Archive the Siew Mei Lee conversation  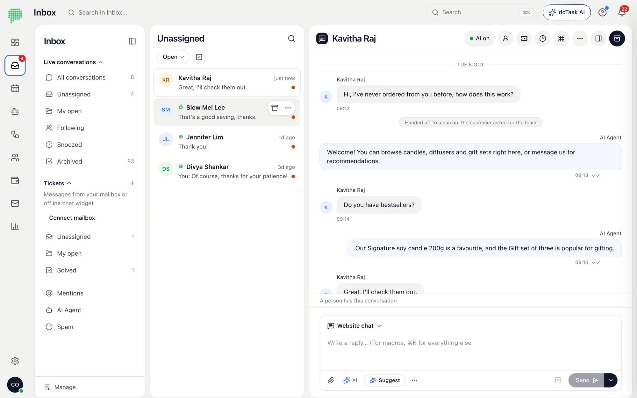275,108
